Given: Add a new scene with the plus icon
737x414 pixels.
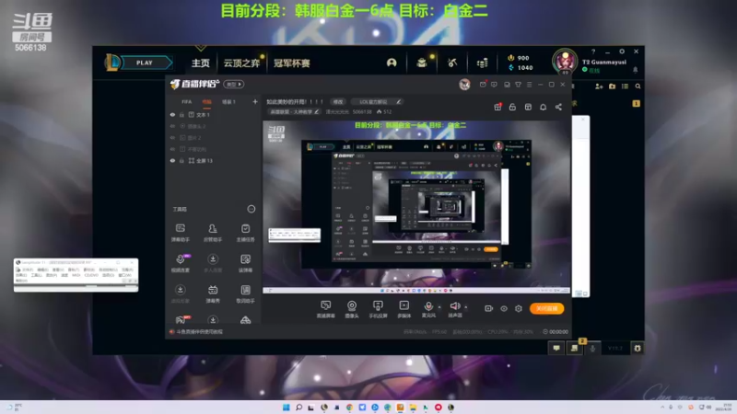Looking at the screenshot, I should pyautogui.click(x=255, y=101).
